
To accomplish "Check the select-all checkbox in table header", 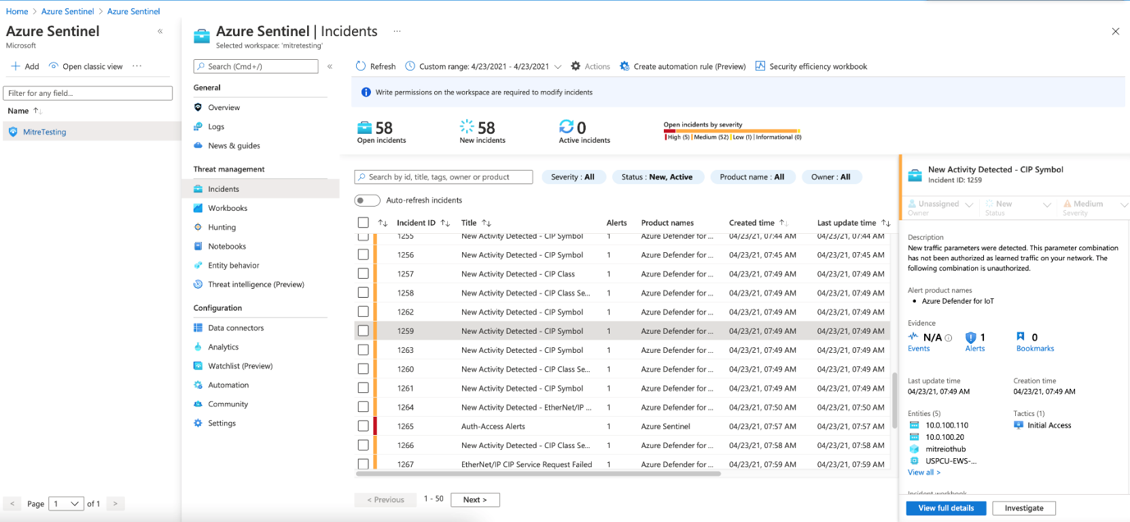I will pyautogui.click(x=363, y=222).
